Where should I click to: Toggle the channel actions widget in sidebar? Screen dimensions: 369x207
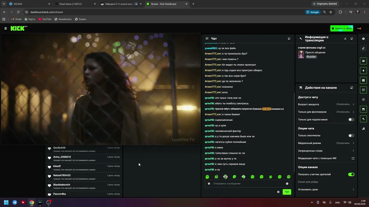coord(363,109)
